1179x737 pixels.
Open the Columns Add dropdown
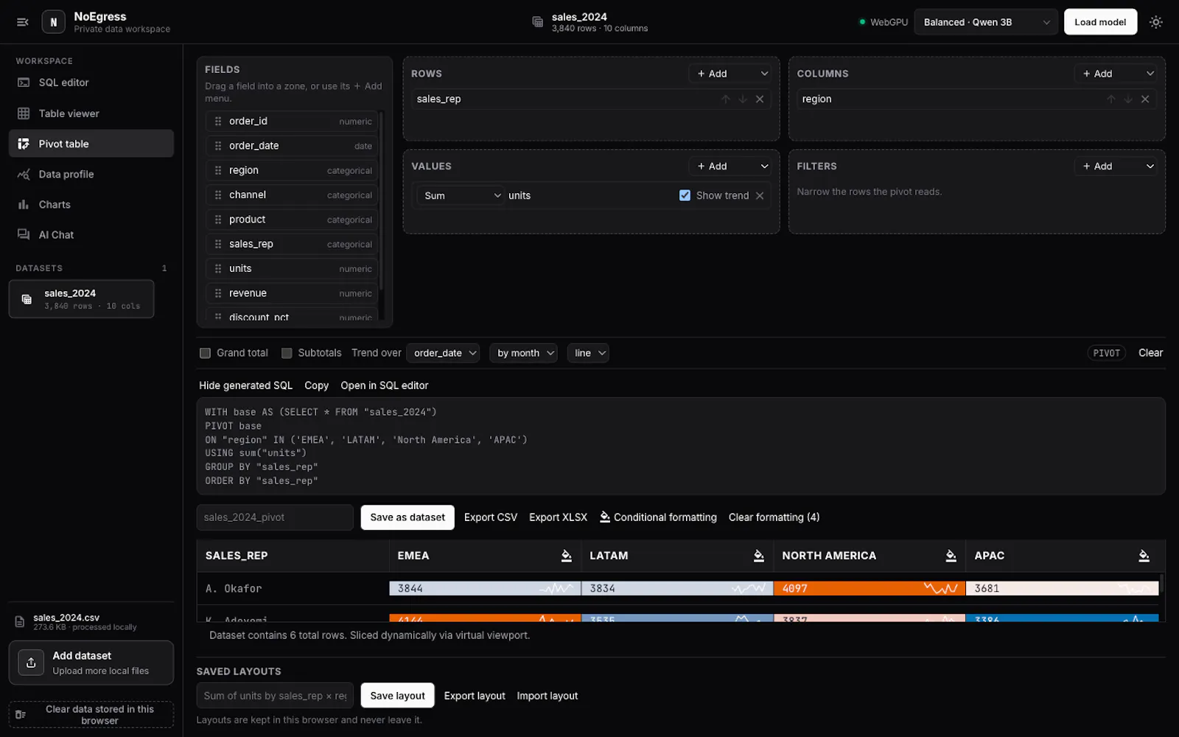tap(1116, 74)
